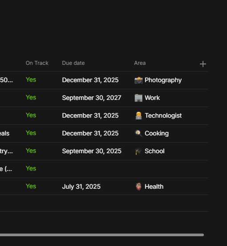Select the truncated name cell ending in 50...

tap(6, 80)
